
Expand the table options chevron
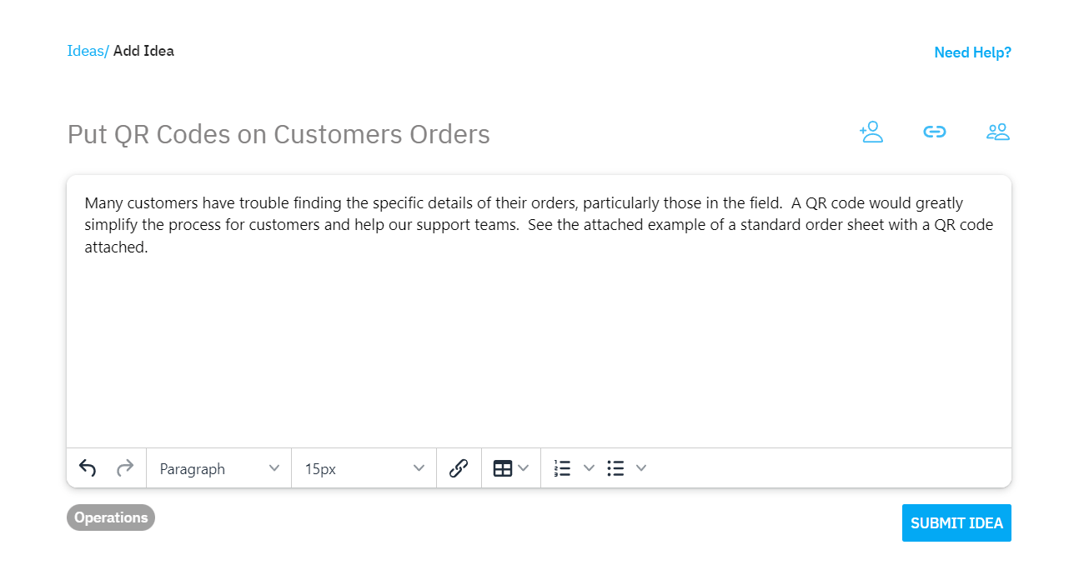pos(524,468)
